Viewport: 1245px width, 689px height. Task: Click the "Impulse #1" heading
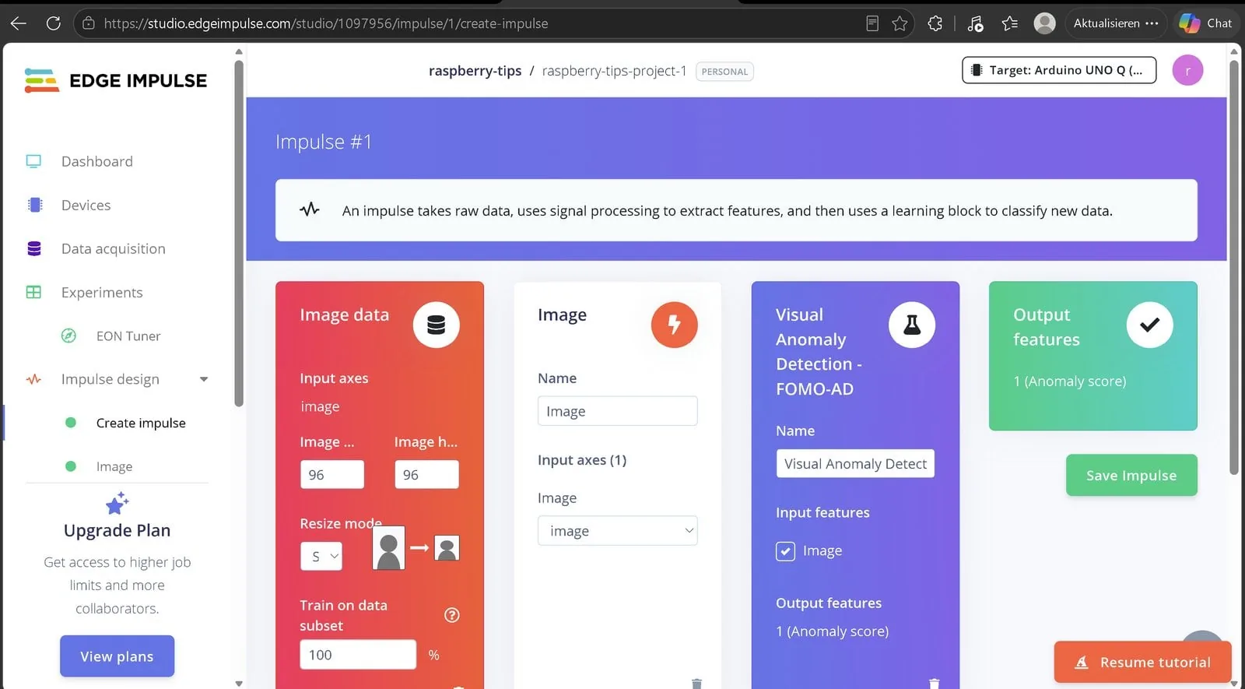324,142
